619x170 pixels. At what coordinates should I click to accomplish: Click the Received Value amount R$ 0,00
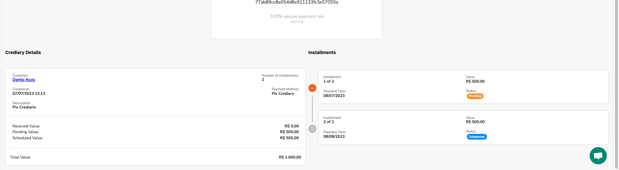[x=292, y=126]
